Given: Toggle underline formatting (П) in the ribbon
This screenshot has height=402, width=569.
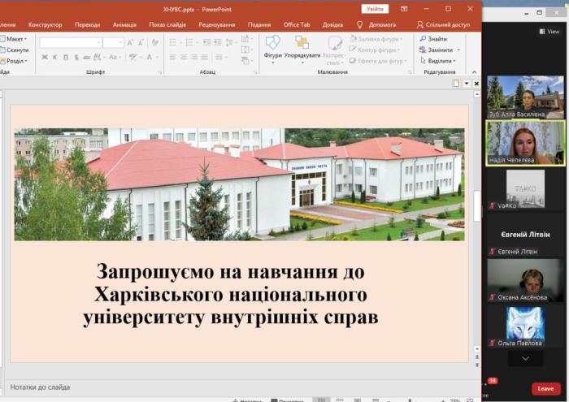Looking at the screenshot, I should tap(66, 58).
